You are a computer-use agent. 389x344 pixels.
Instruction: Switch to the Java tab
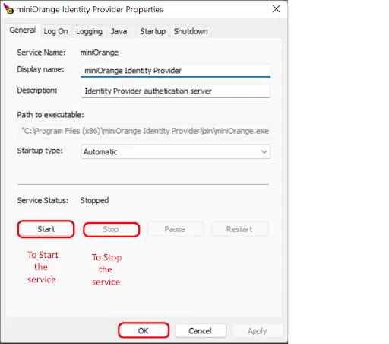point(119,31)
